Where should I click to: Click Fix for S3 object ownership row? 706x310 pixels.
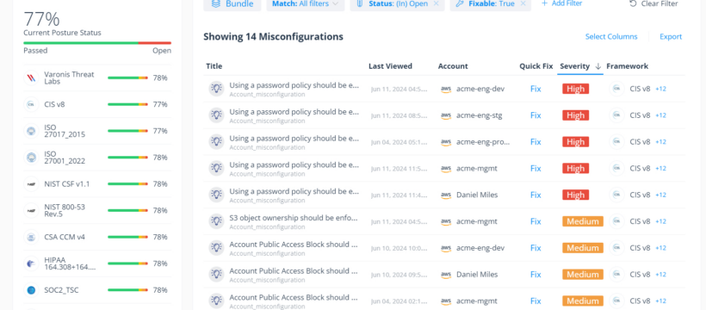tap(536, 221)
